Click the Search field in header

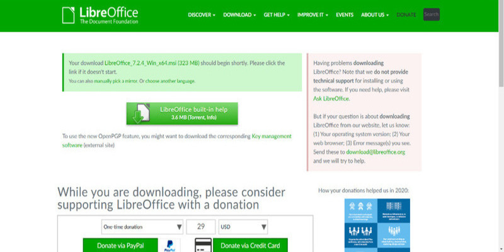click(432, 14)
